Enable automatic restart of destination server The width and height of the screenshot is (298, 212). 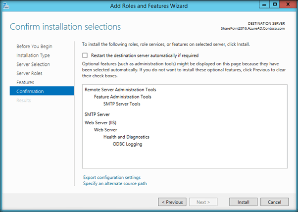click(86, 55)
